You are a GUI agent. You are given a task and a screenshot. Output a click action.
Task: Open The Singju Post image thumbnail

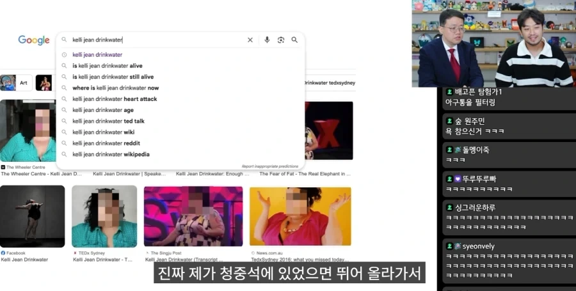click(193, 216)
